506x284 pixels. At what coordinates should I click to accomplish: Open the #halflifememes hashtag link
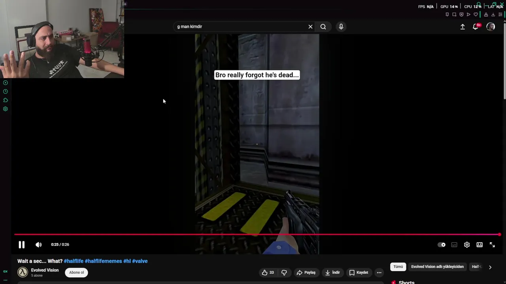pyautogui.click(x=103, y=261)
